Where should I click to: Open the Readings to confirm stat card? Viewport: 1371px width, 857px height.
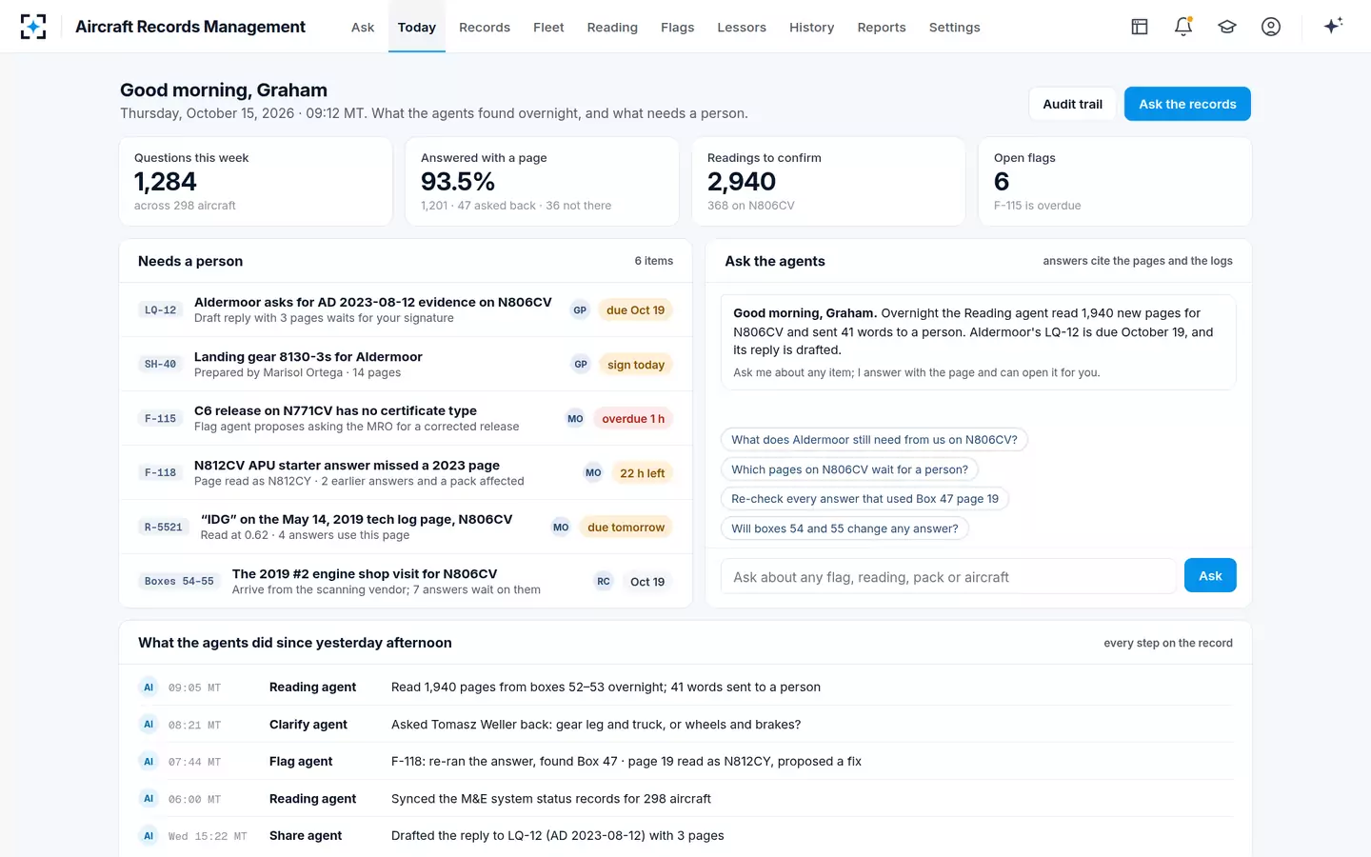pos(828,182)
